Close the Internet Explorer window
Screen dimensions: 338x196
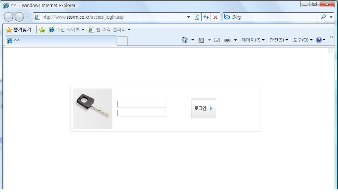click(327, 4)
